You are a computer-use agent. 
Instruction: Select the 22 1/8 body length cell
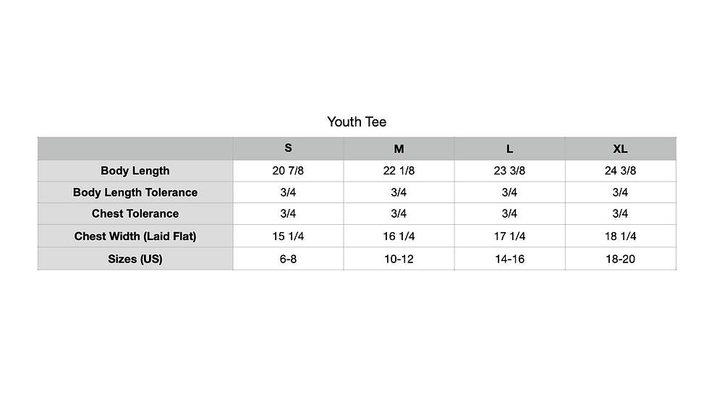tap(399, 171)
